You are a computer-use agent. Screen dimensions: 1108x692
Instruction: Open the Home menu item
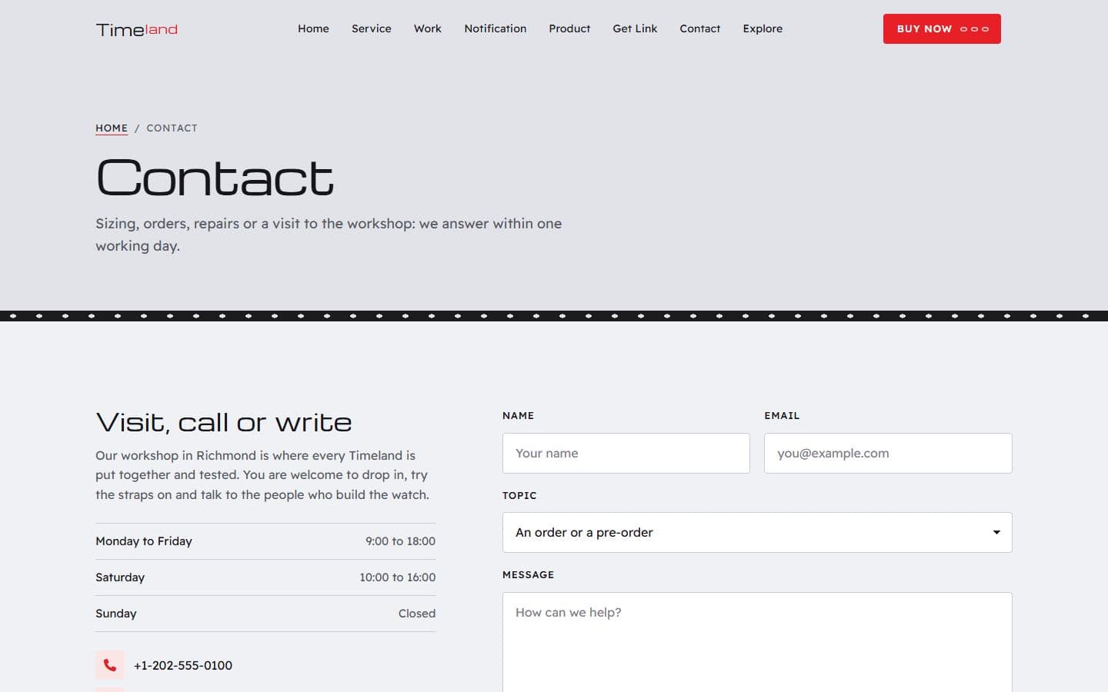313,28
